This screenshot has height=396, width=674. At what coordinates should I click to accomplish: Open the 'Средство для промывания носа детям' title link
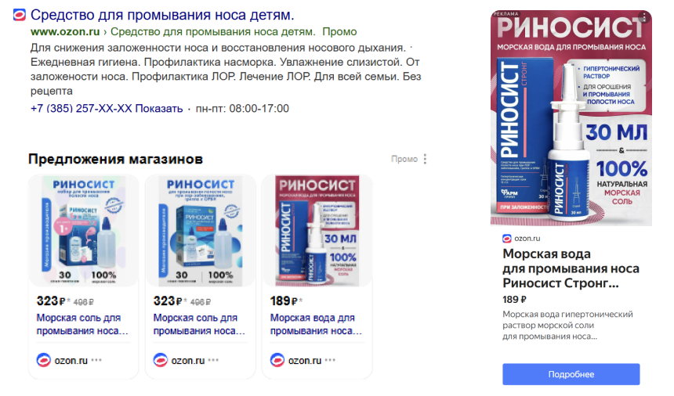coord(162,15)
